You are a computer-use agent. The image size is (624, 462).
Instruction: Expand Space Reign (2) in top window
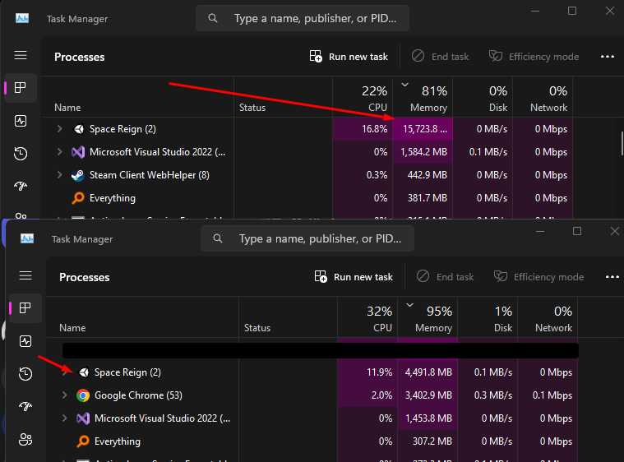click(59, 128)
